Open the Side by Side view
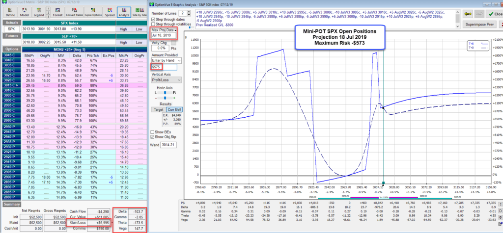Screen dimensions: 503x233 pos(139,12)
